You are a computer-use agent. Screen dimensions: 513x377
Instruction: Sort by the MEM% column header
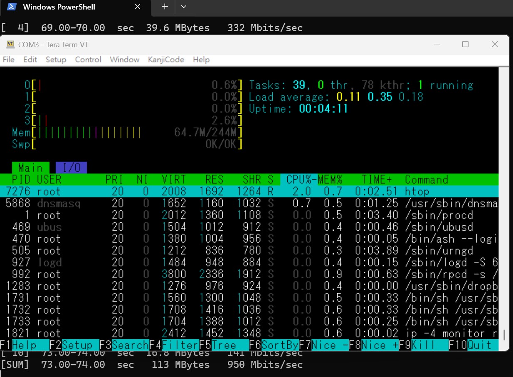[x=330, y=180]
